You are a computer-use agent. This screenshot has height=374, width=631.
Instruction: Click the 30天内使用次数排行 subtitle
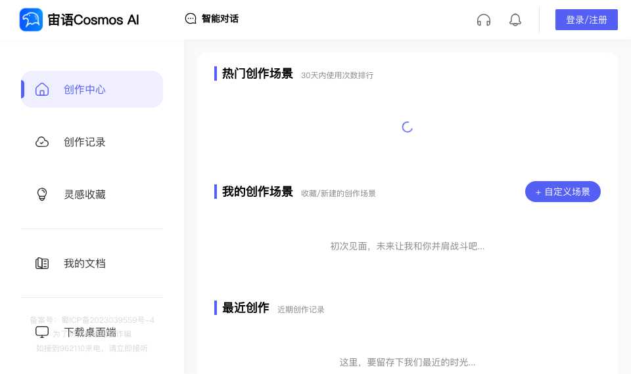pyautogui.click(x=337, y=75)
